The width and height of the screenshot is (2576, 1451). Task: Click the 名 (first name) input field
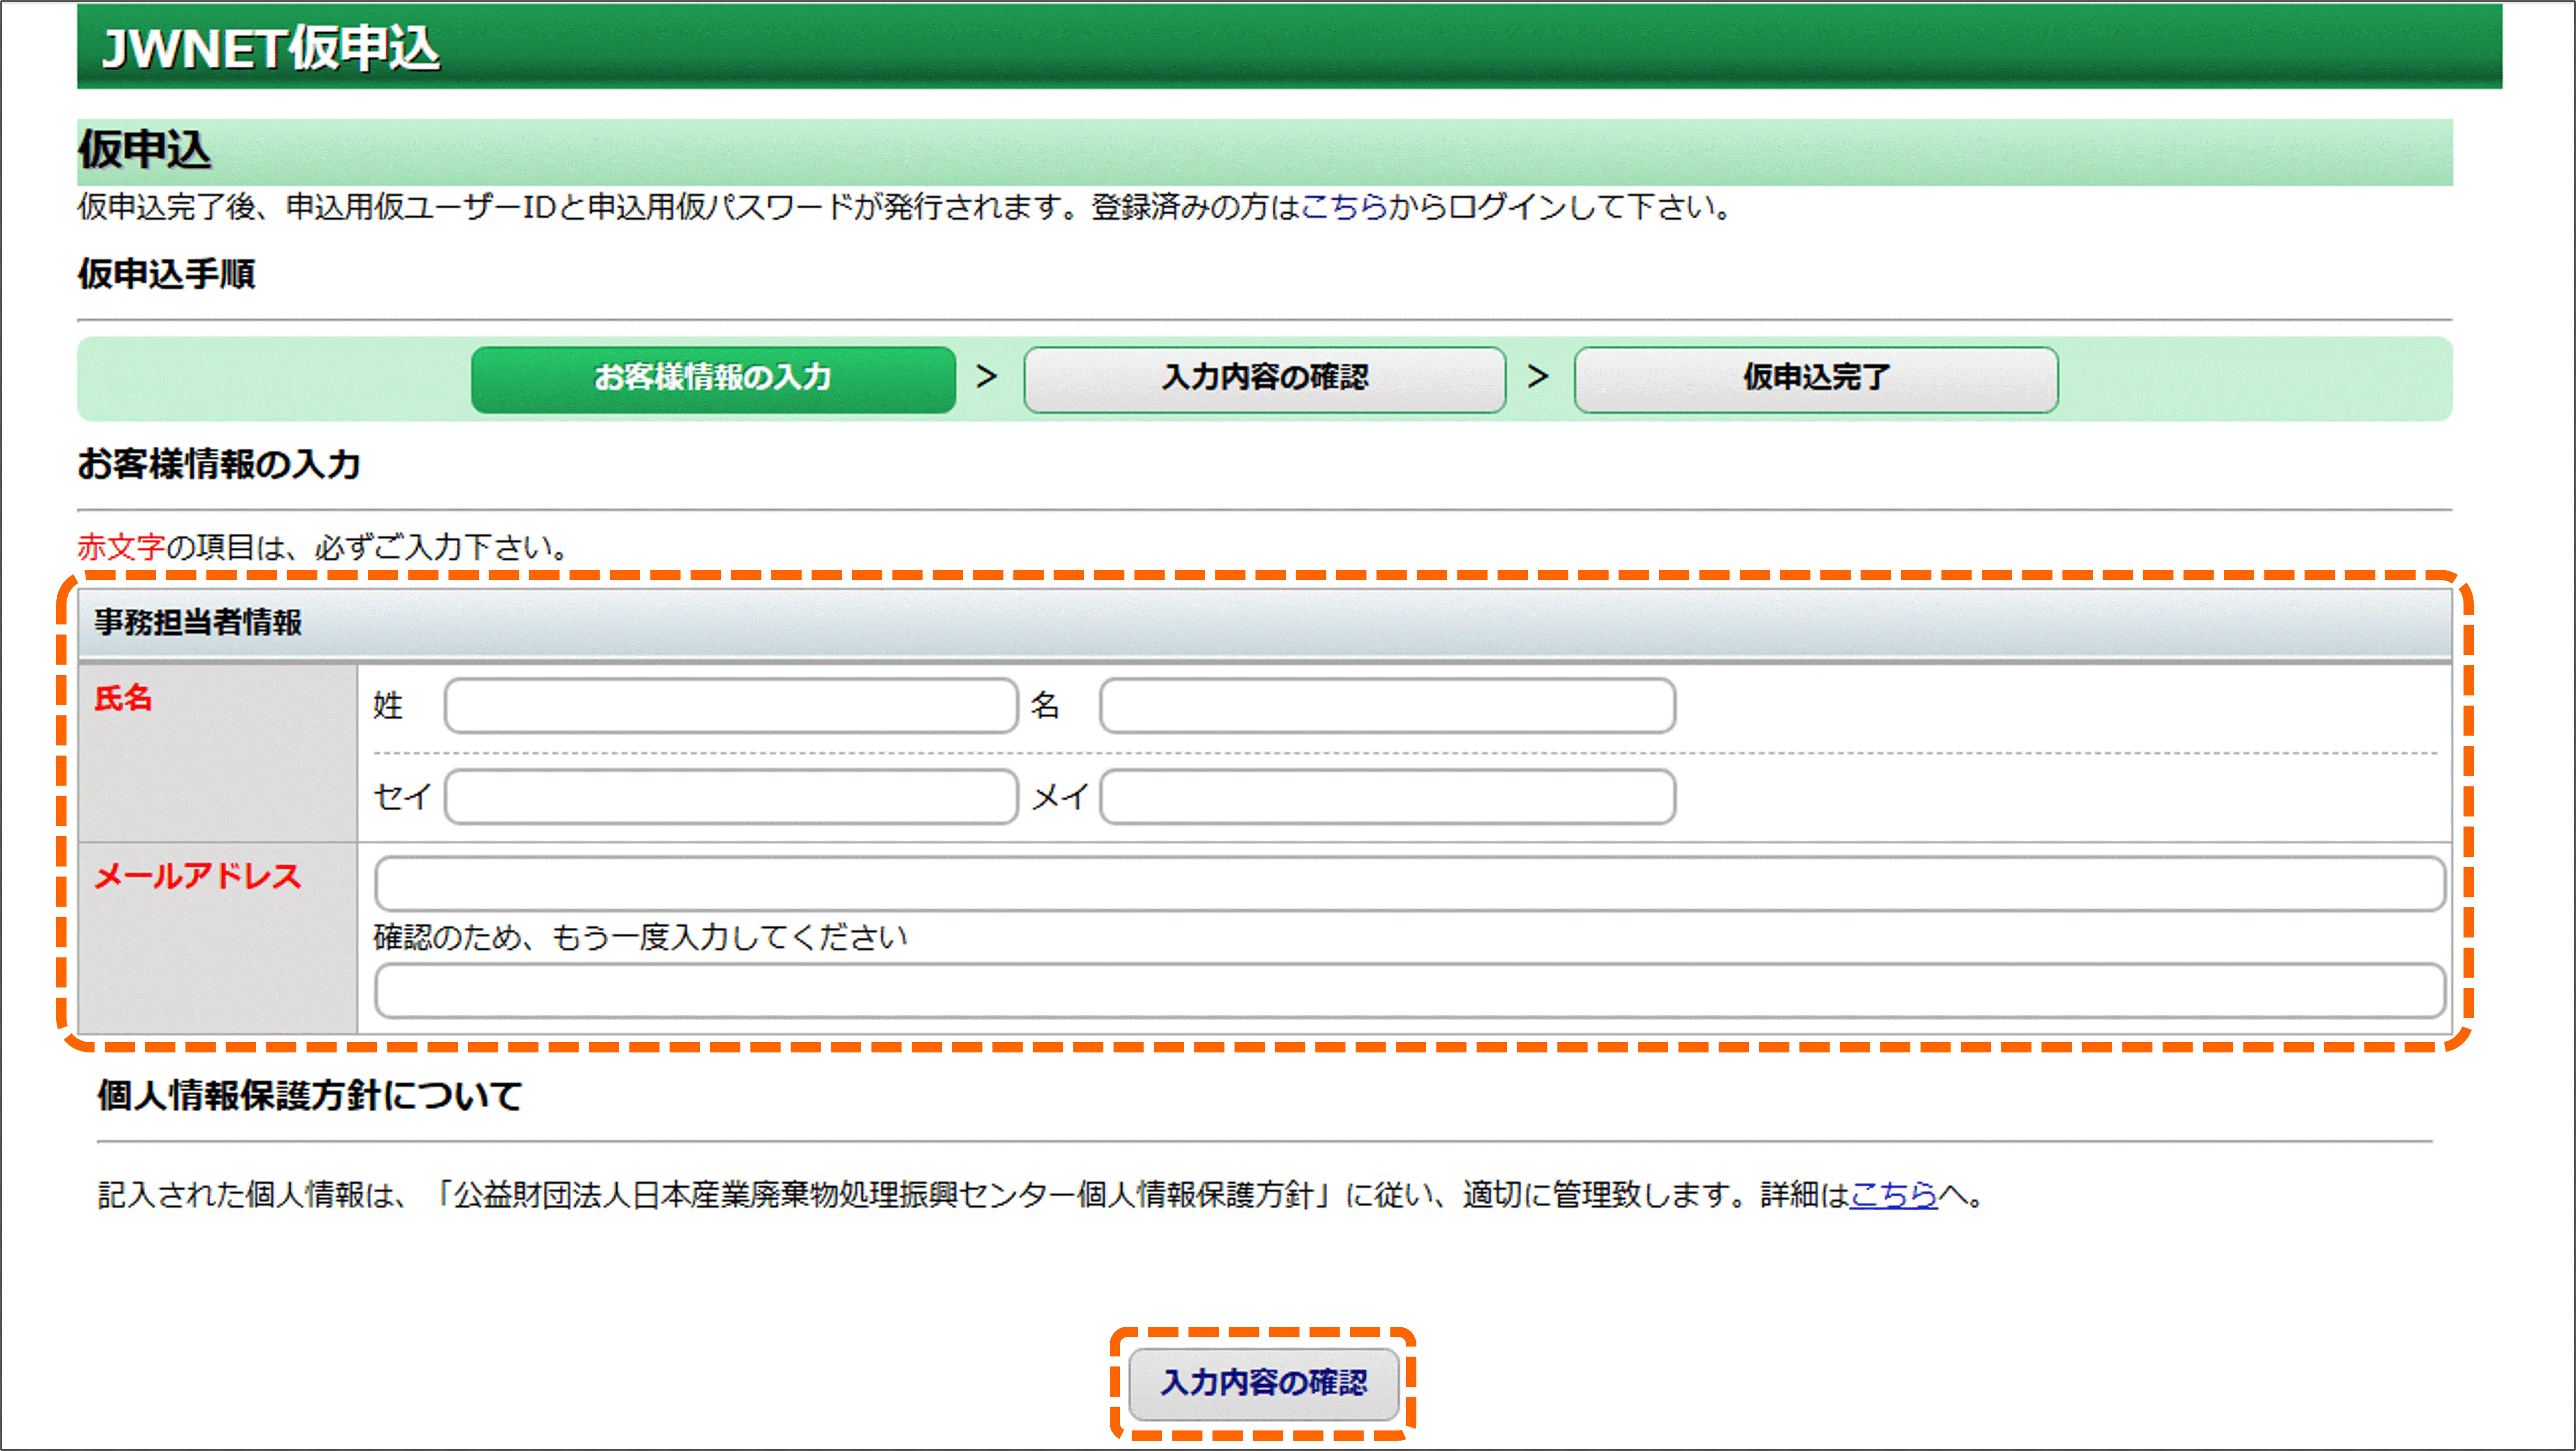tap(1387, 706)
